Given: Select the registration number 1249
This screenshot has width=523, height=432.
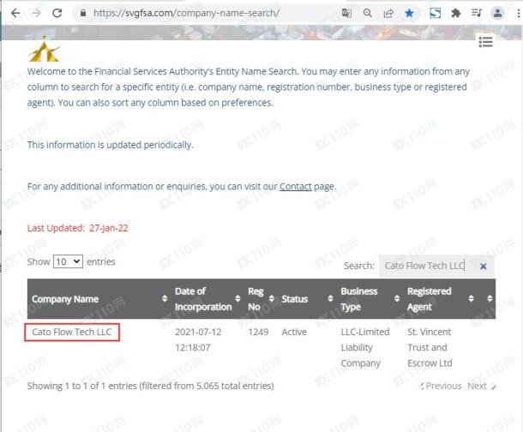Looking at the screenshot, I should (258, 332).
